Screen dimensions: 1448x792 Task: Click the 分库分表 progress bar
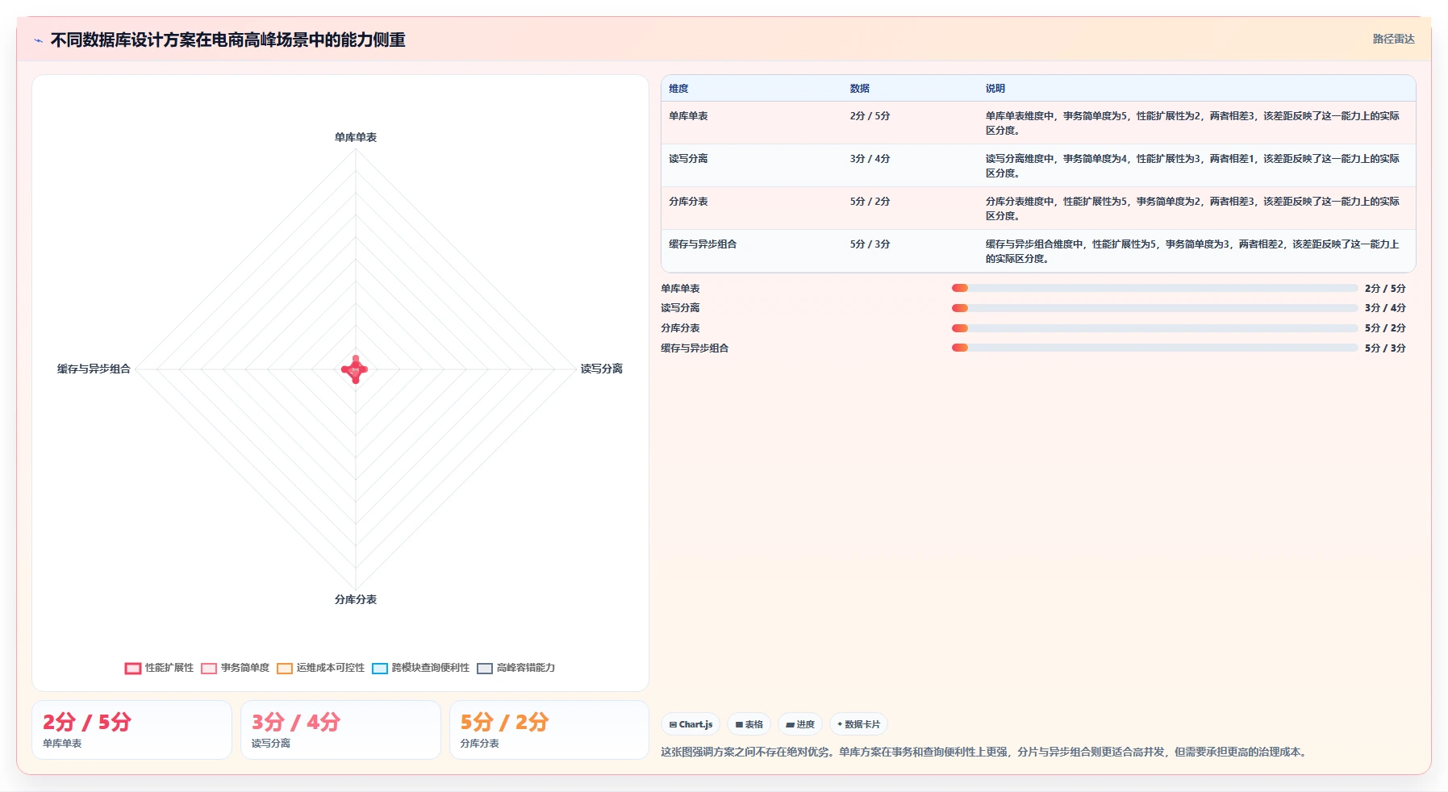(1154, 328)
